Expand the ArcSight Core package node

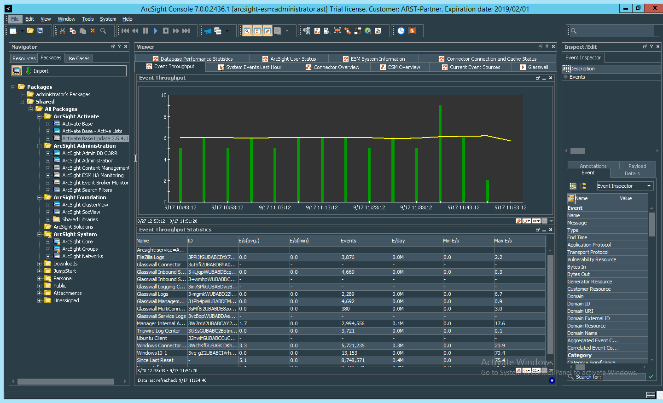(48, 242)
